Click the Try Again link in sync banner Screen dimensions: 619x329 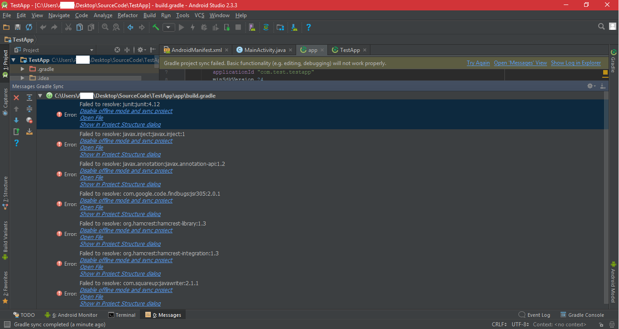pyautogui.click(x=478, y=63)
